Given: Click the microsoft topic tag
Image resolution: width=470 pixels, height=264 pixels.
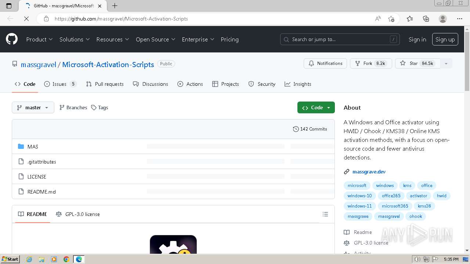Looking at the screenshot, I should pos(357,186).
